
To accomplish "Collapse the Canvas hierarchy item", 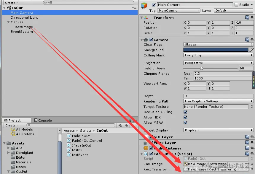I will coord(9,22).
